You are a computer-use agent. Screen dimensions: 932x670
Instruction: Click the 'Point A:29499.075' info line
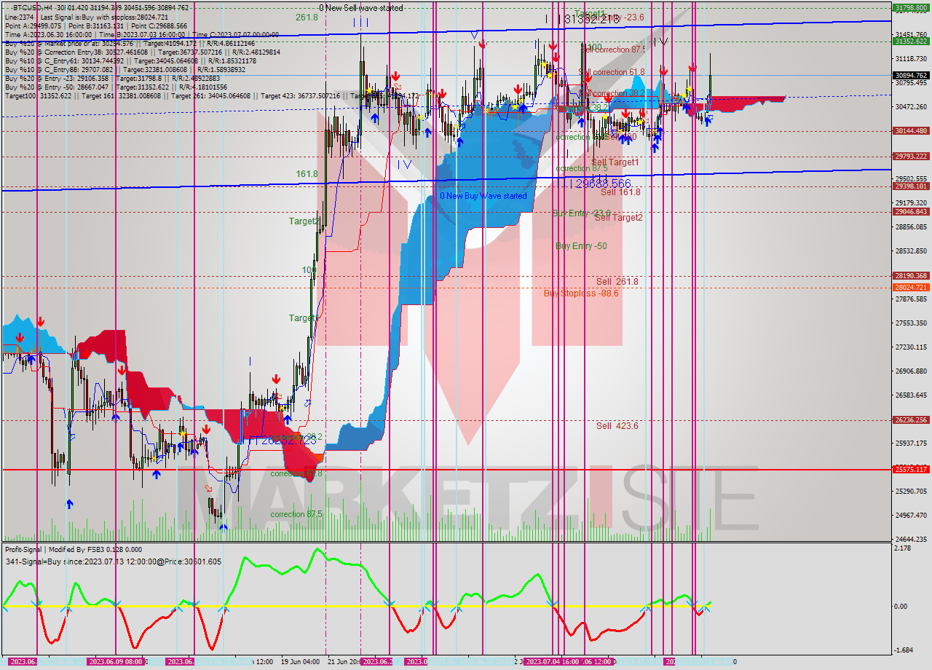(x=95, y=25)
